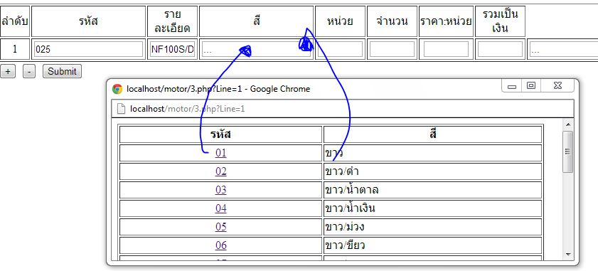Click the ขาว/เขียว color cell
Screen dimensions: 598x271
(x=432, y=245)
